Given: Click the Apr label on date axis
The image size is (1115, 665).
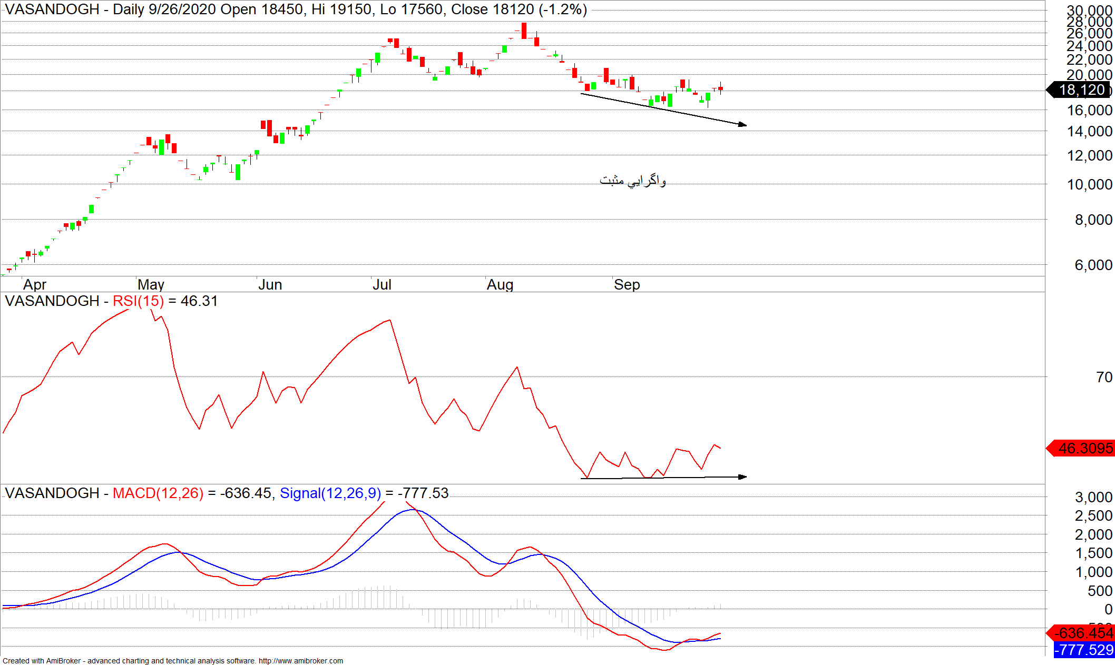Looking at the screenshot, I should pos(35,285).
